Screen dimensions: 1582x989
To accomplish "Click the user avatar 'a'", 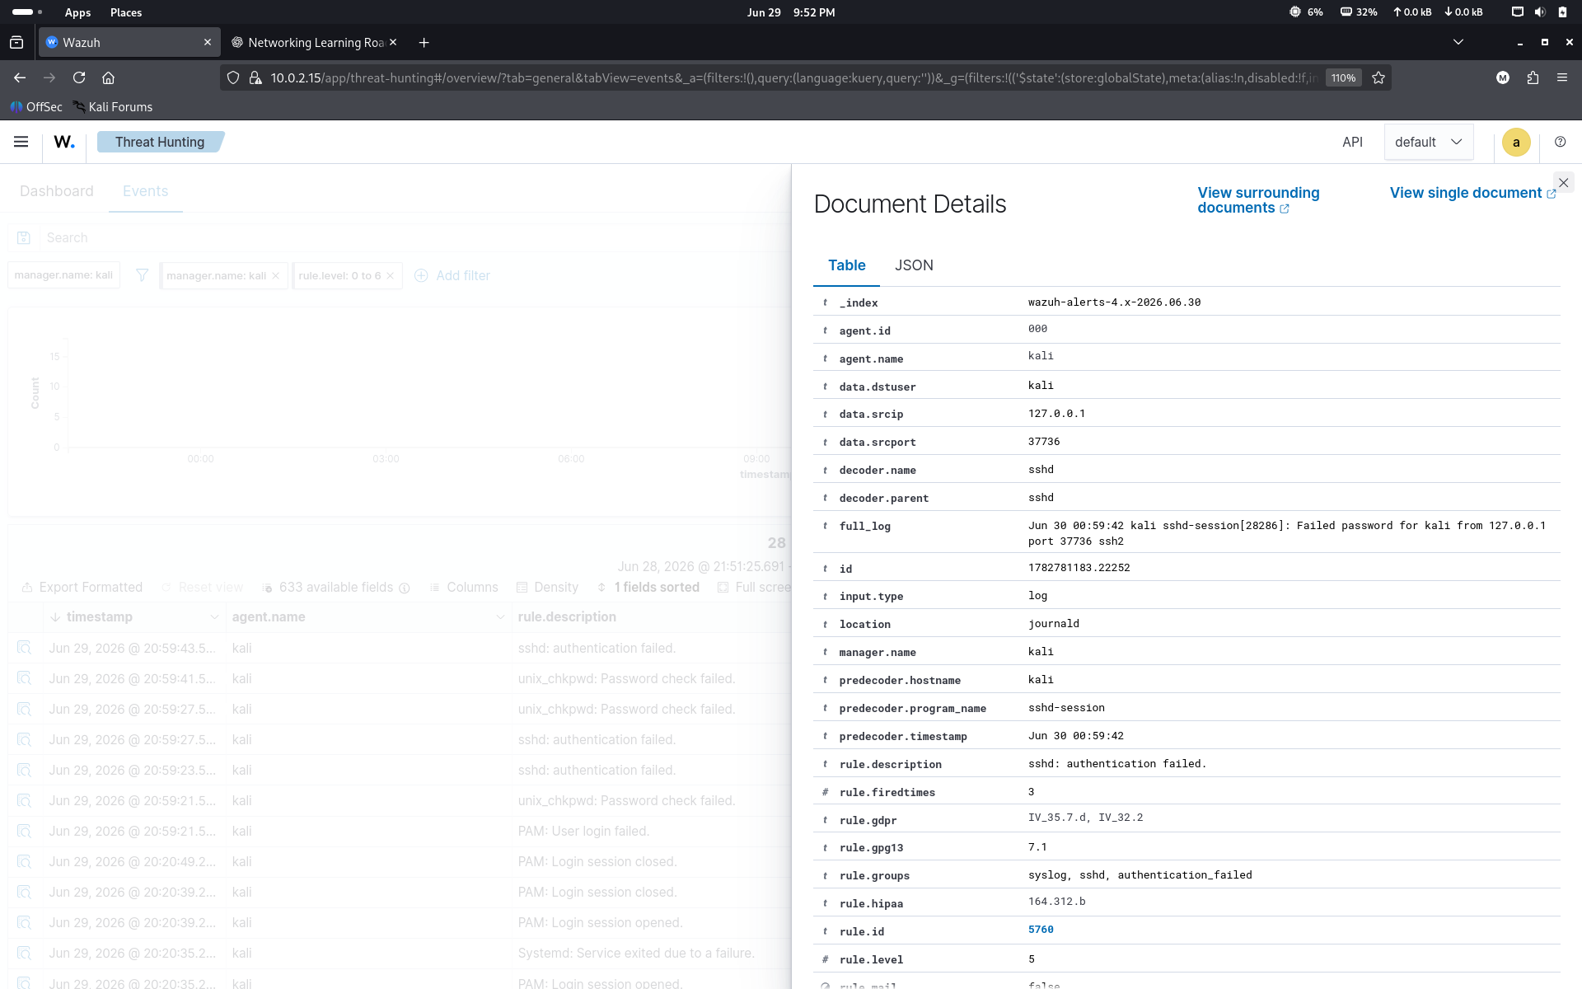I will [1516, 142].
